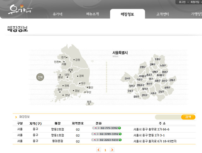Select 서대문구 on the Seoul map
This screenshot has width=202, height=153.
[142, 76]
